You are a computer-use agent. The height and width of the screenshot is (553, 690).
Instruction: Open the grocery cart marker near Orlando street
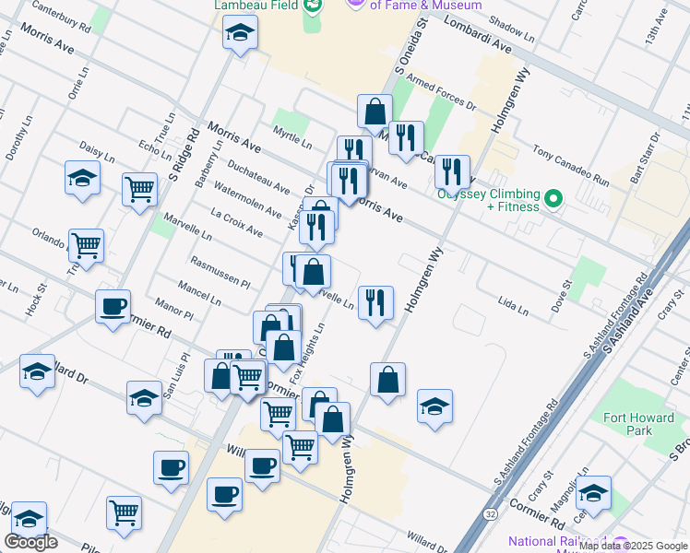(87, 249)
